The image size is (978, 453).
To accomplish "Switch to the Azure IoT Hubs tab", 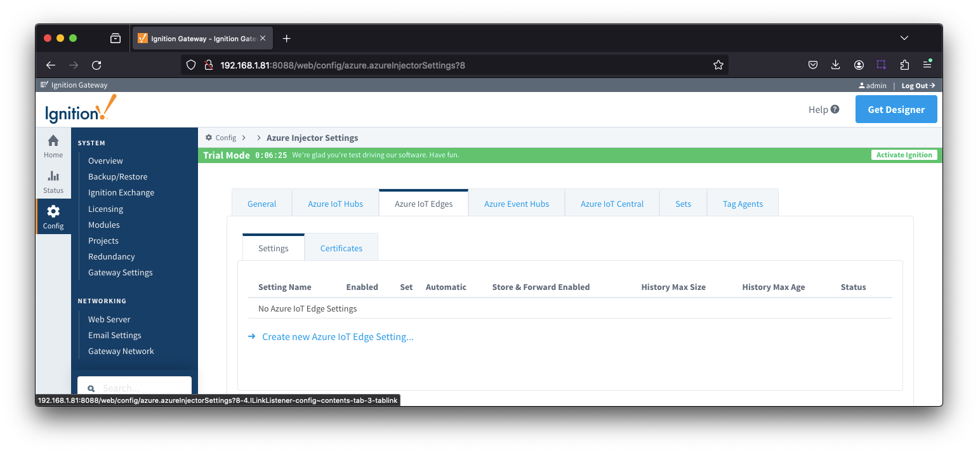I will (335, 204).
